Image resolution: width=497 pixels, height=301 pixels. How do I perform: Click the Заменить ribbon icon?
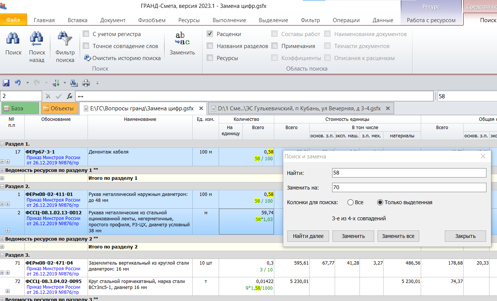point(182,39)
